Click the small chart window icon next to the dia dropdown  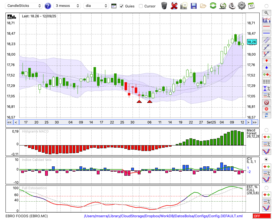(114, 6)
